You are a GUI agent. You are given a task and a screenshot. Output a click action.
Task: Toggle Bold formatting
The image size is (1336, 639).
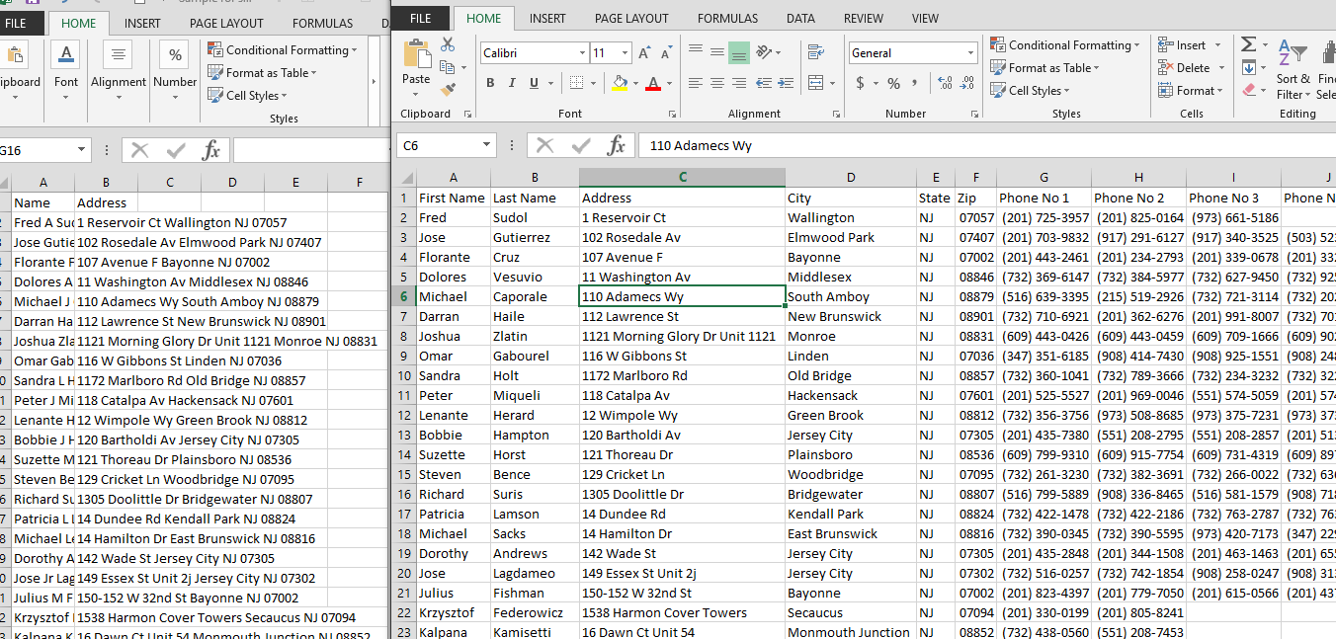(x=490, y=83)
